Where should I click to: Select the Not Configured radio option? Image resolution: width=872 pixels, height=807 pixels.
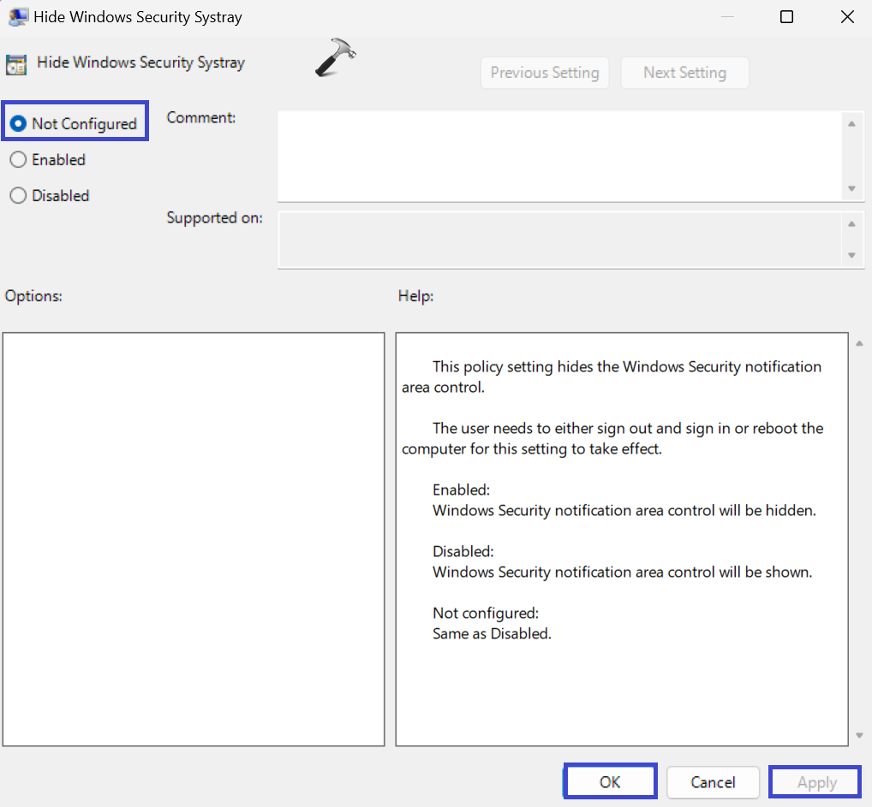pyautogui.click(x=18, y=124)
